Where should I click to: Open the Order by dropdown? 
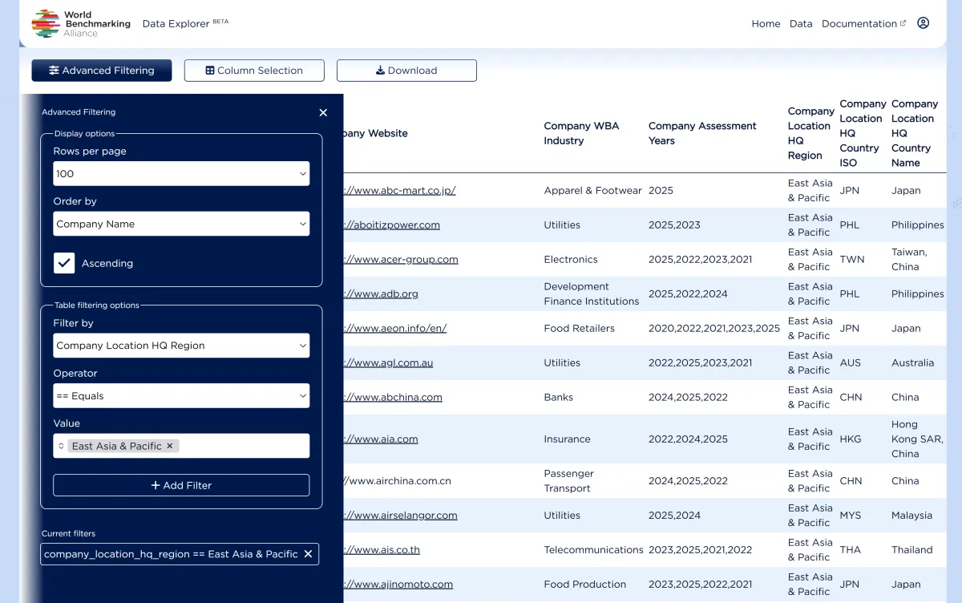tap(180, 224)
